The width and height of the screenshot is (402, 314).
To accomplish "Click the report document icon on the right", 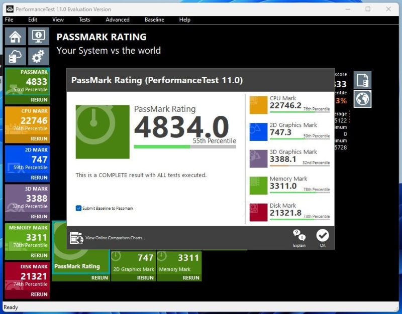I will click(362, 80).
